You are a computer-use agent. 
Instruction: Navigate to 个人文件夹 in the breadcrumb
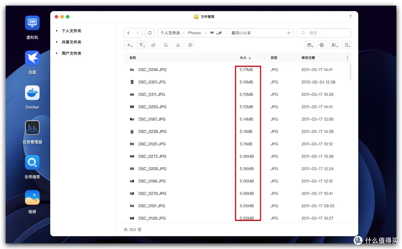coord(170,33)
